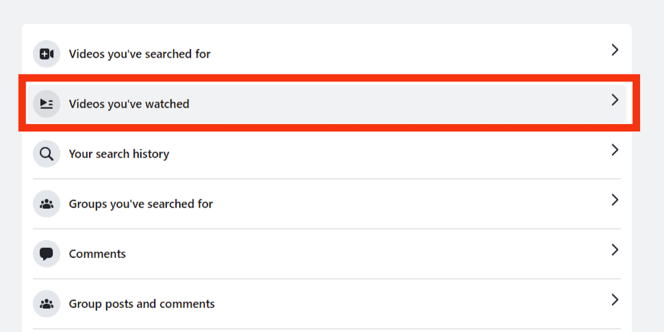Open Your search history via its chevron
This screenshot has height=332, width=664.
[x=615, y=150]
